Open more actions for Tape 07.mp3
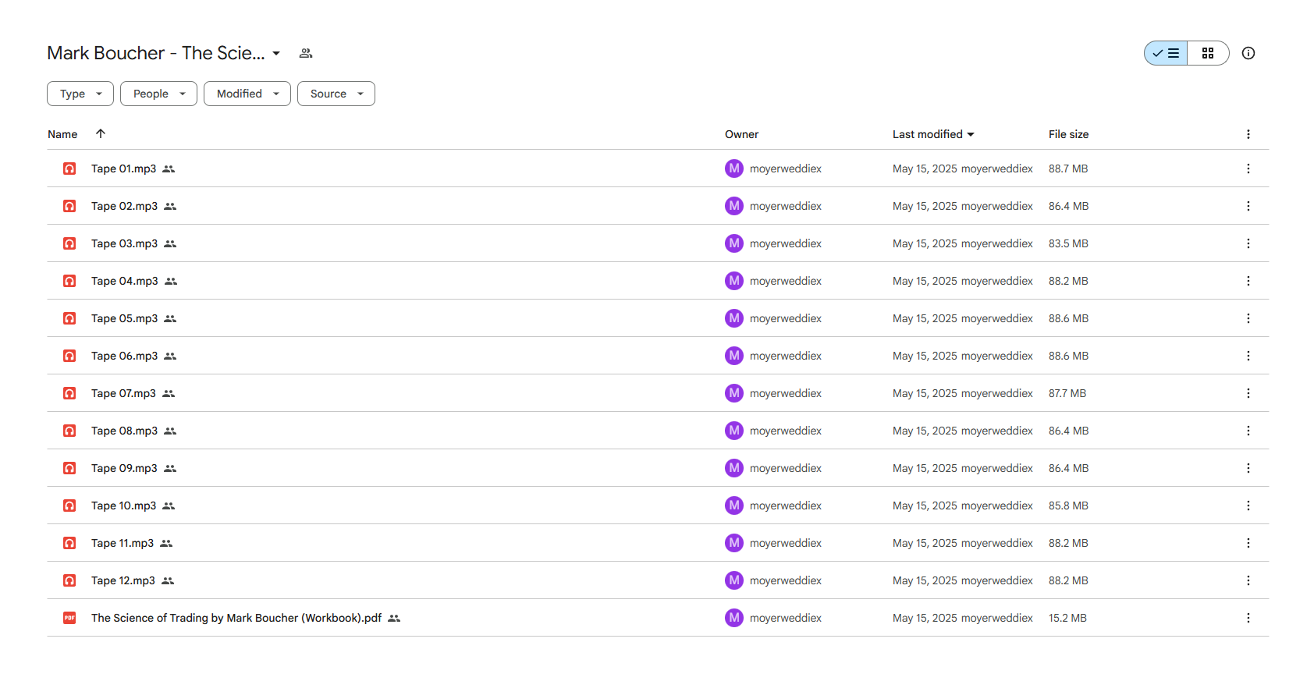 click(x=1248, y=393)
